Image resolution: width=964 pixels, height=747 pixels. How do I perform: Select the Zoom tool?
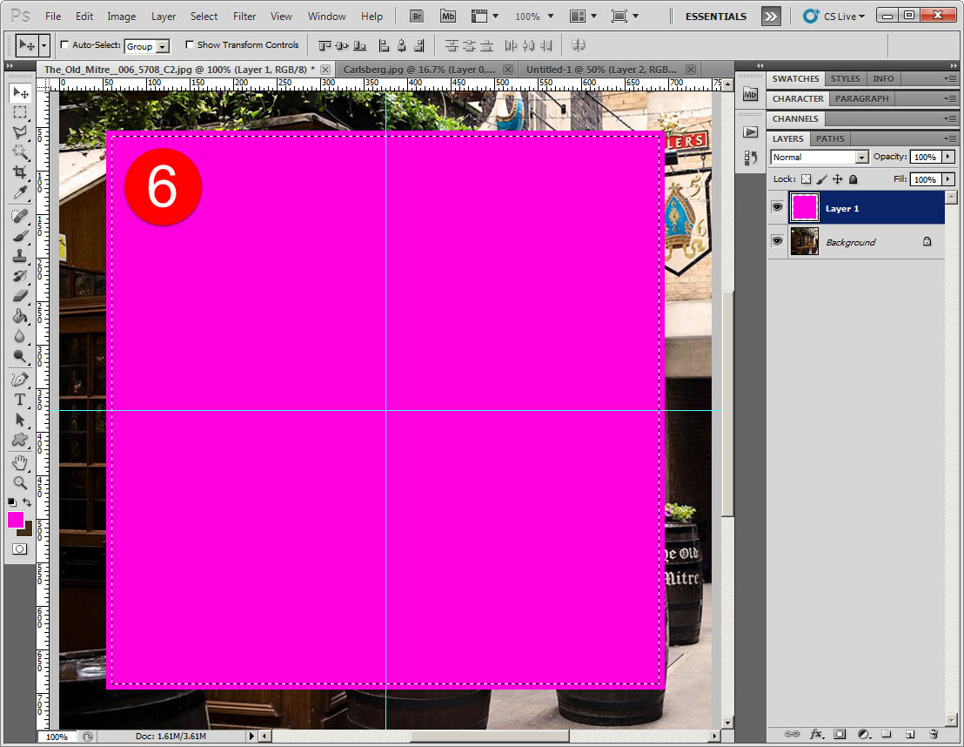[20, 482]
